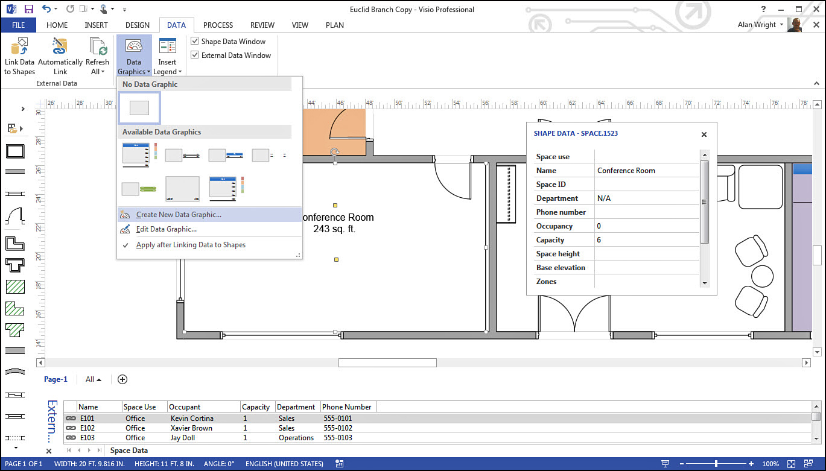
Task: Expand the Shapes panel chevron
Action: [x=23, y=109]
